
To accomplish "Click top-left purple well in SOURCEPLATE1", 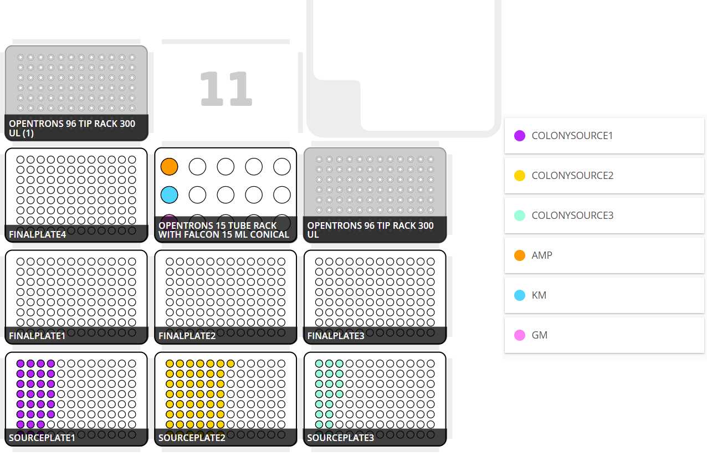I will 21,364.
